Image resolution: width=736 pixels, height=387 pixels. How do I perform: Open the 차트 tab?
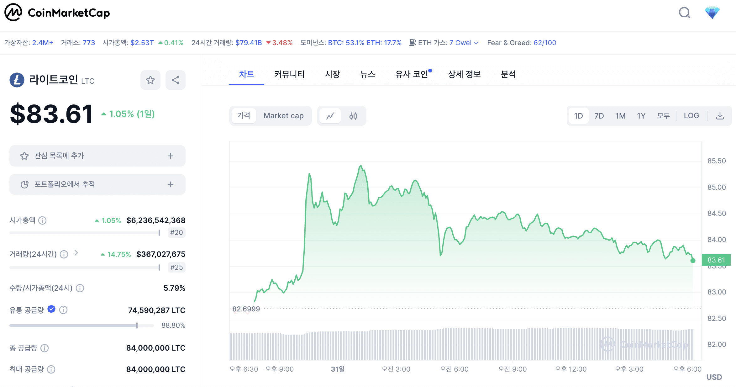coord(246,74)
